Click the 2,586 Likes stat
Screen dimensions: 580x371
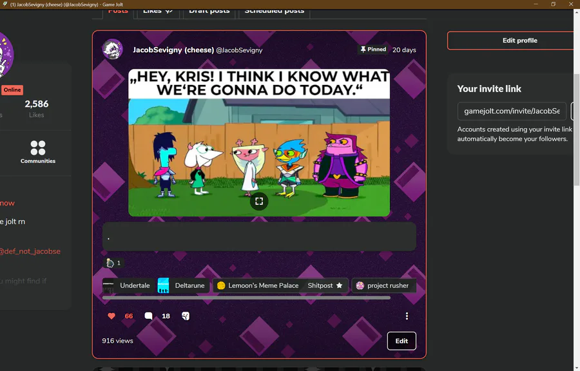(36, 109)
